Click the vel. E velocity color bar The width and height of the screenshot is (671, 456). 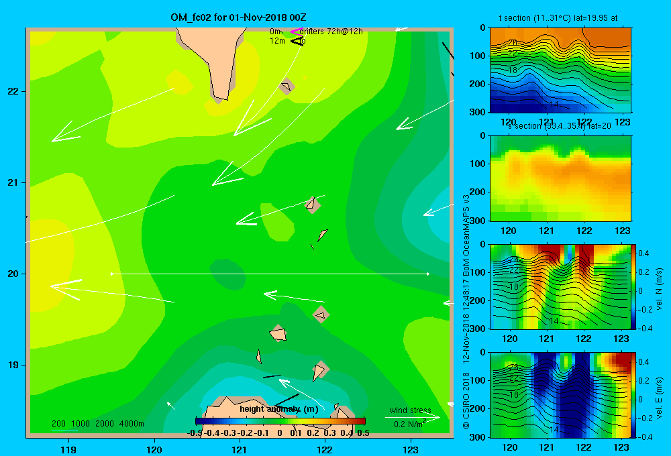coord(633,395)
